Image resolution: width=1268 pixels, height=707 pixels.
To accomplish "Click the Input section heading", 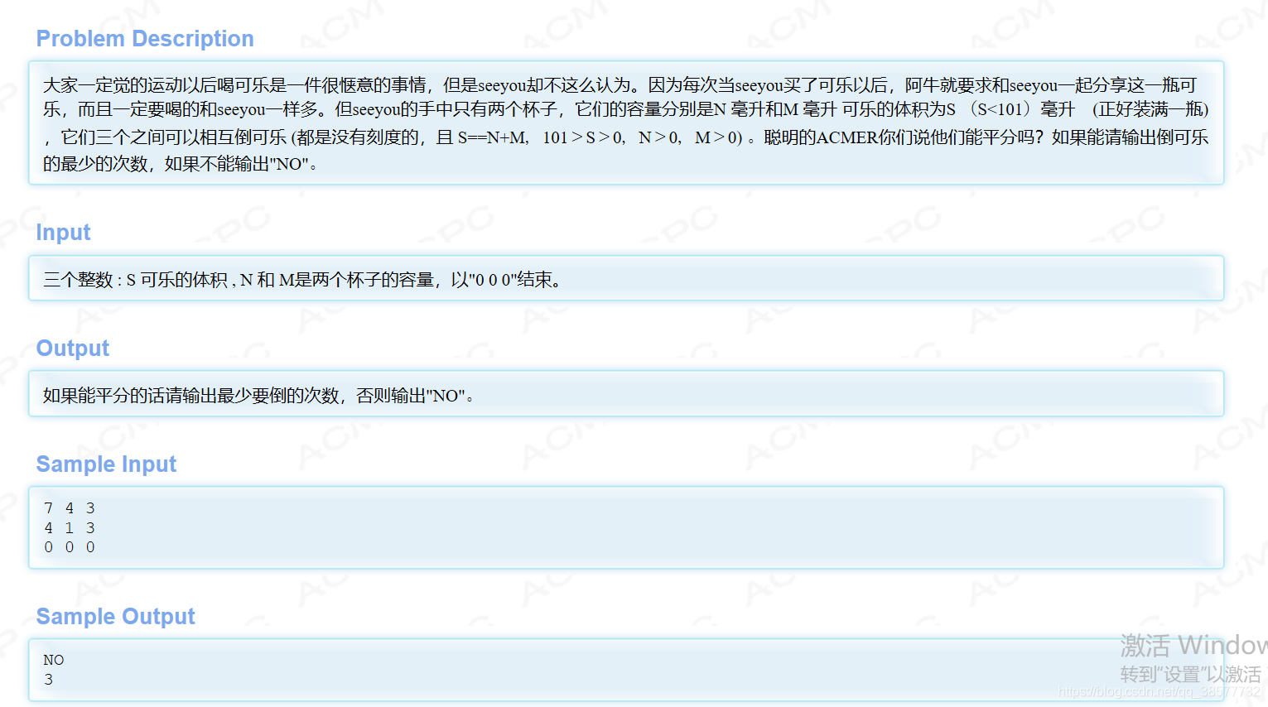I will (63, 233).
